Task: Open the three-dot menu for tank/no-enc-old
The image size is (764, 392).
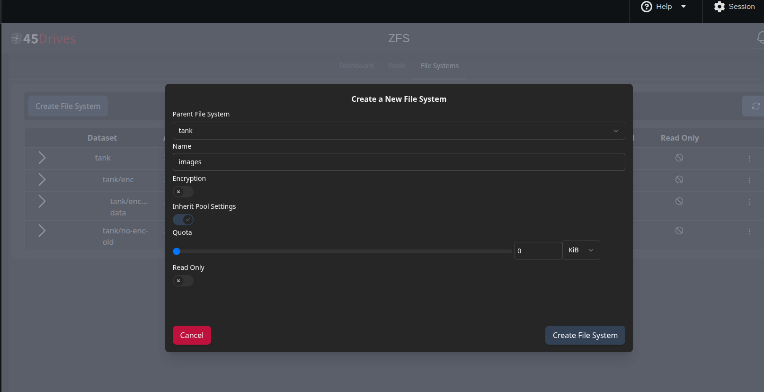Action: (x=749, y=232)
